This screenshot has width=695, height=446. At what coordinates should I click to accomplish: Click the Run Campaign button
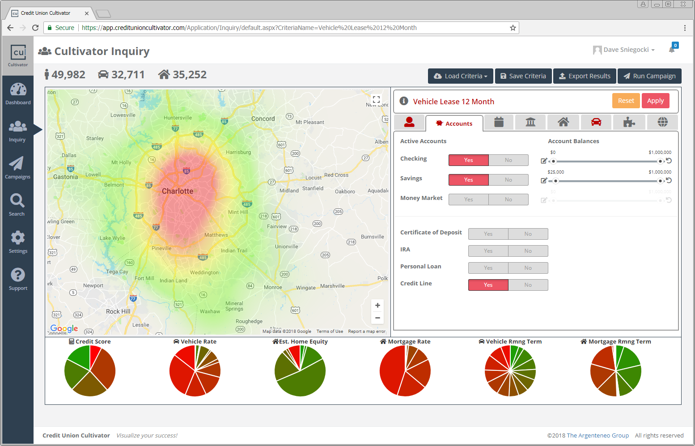tap(650, 76)
